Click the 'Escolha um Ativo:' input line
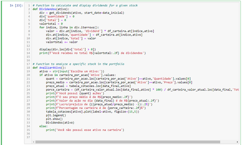Screen dimensions: 242x145 pos(72,71)
